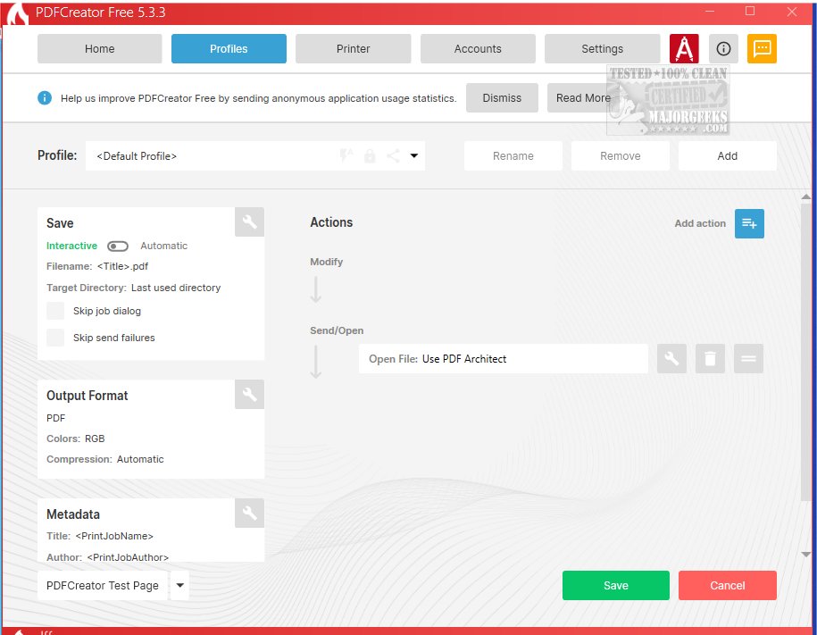Click blue Add action plus icon
The width and height of the screenshot is (817, 635).
pos(749,223)
